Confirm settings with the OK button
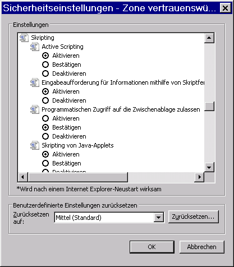 coord(152,247)
